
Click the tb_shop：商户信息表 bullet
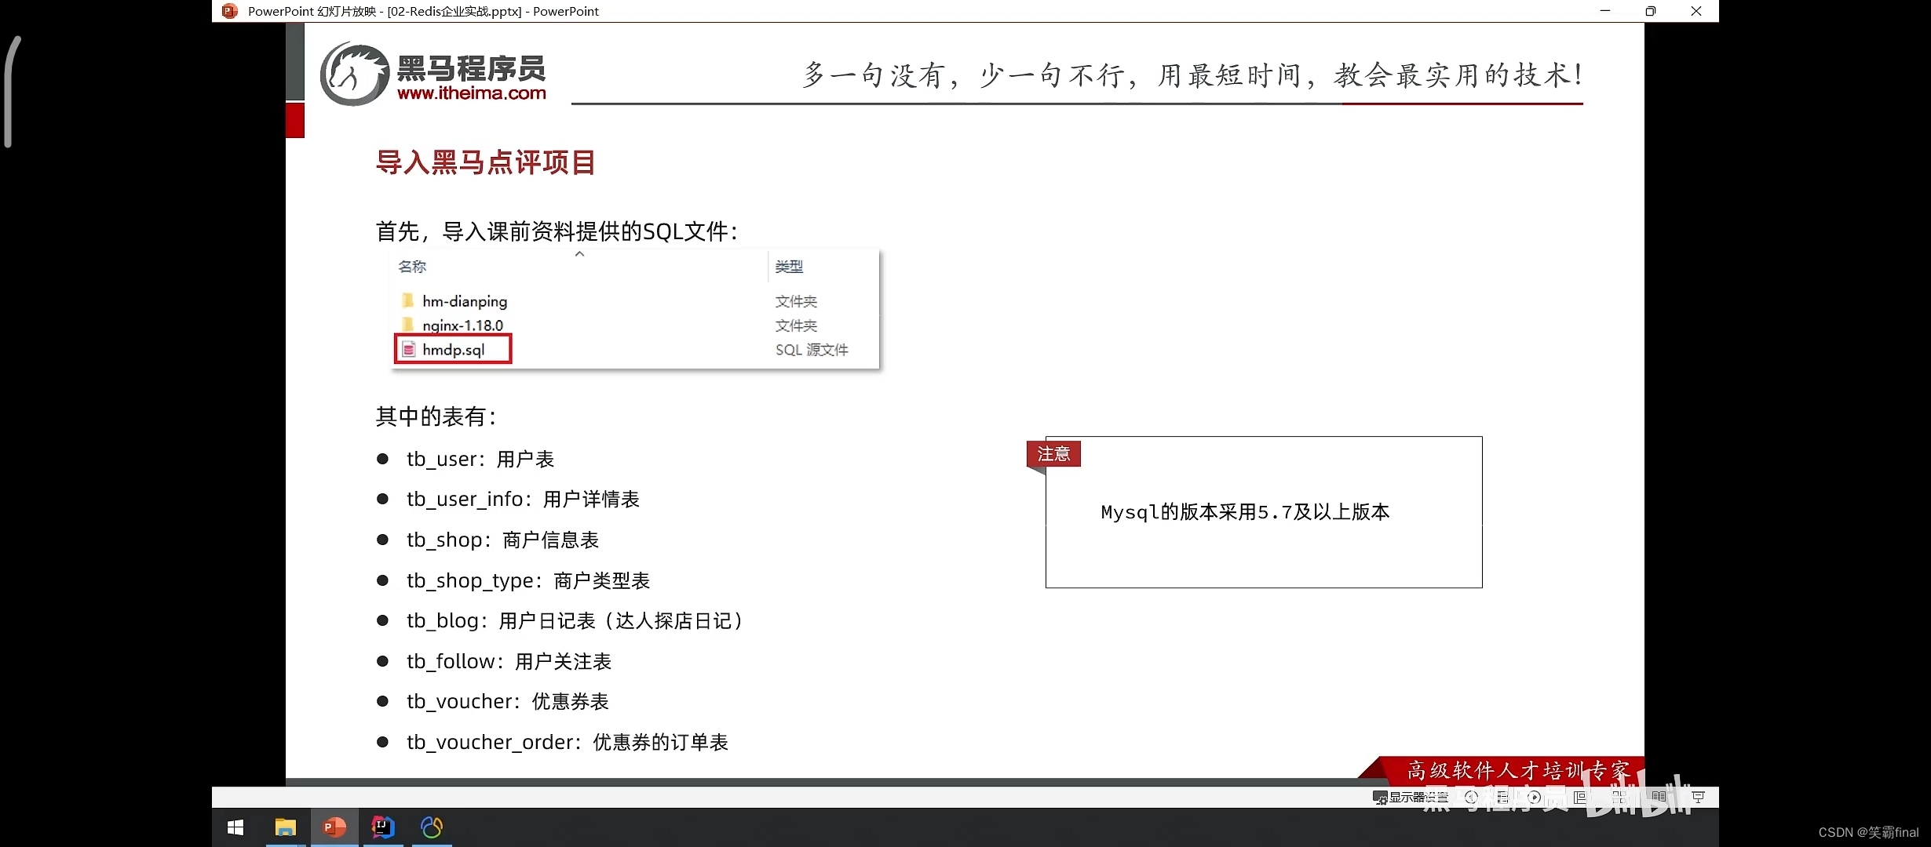pyautogui.click(x=502, y=540)
